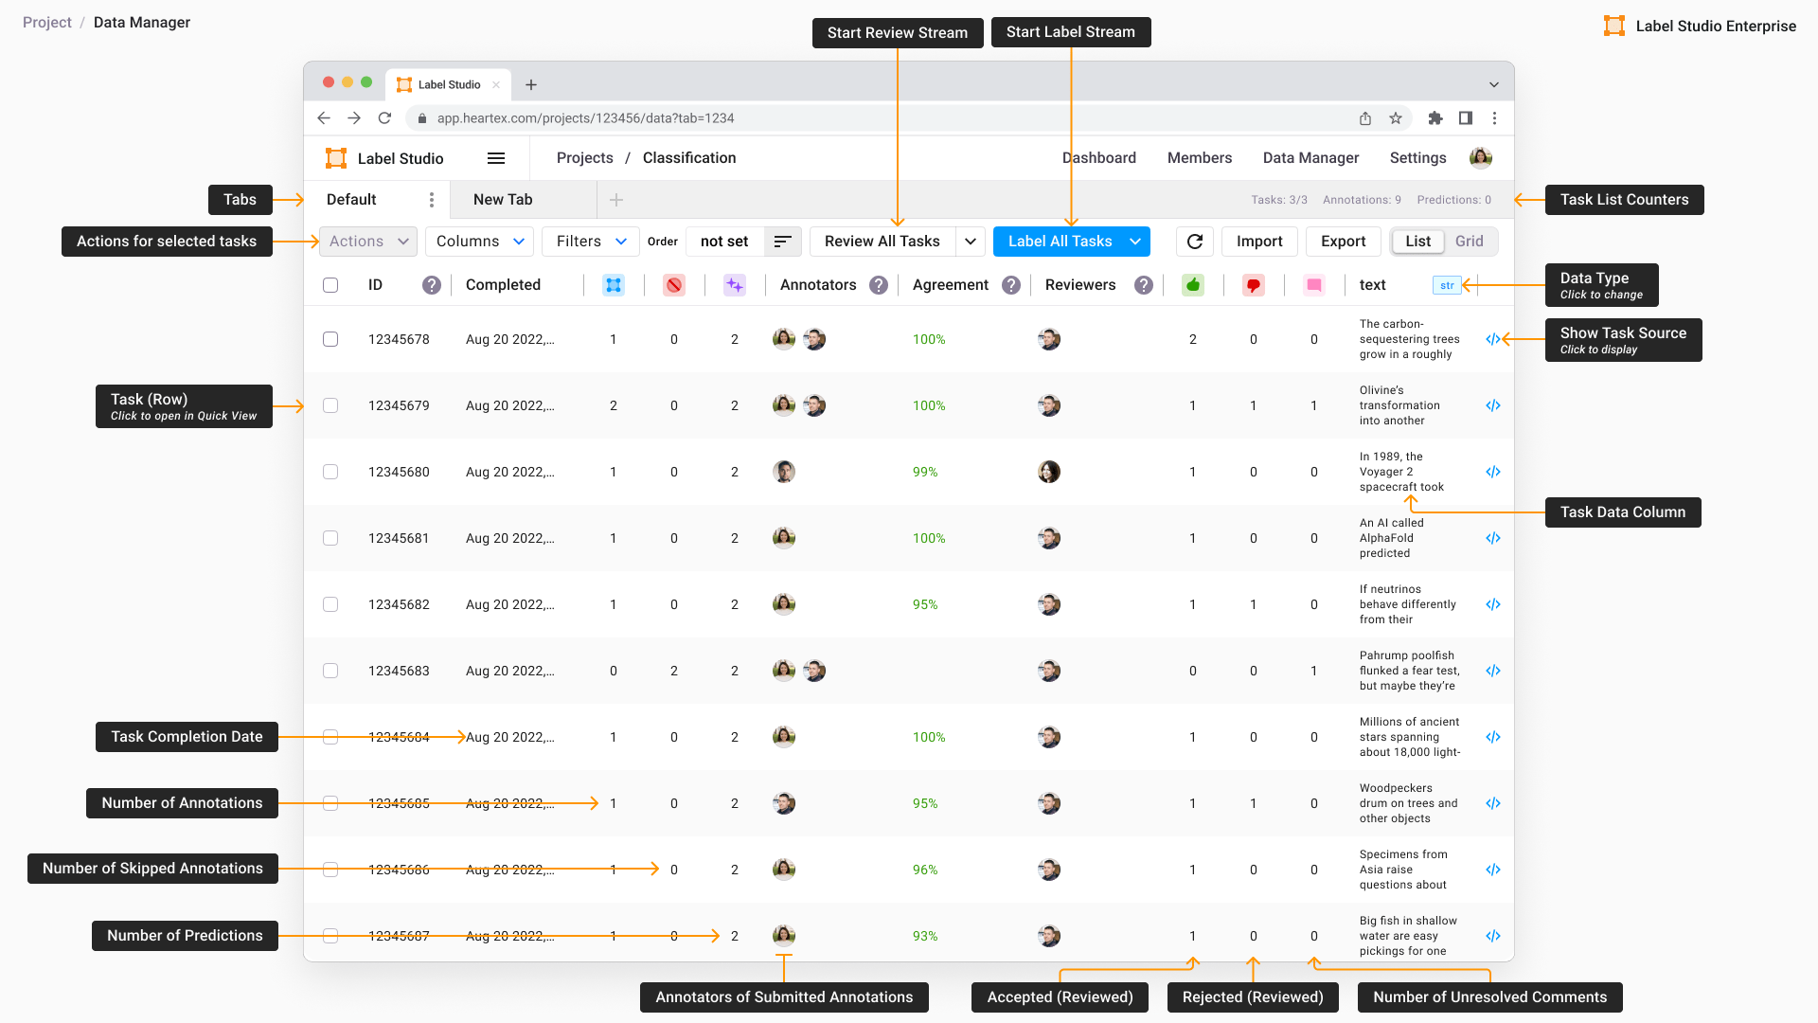Click the str data type badge
This screenshot has height=1023, width=1818.
[x=1447, y=285]
